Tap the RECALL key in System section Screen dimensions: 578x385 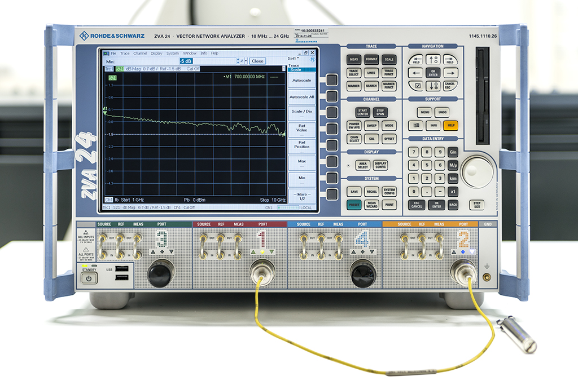(x=371, y=192)
